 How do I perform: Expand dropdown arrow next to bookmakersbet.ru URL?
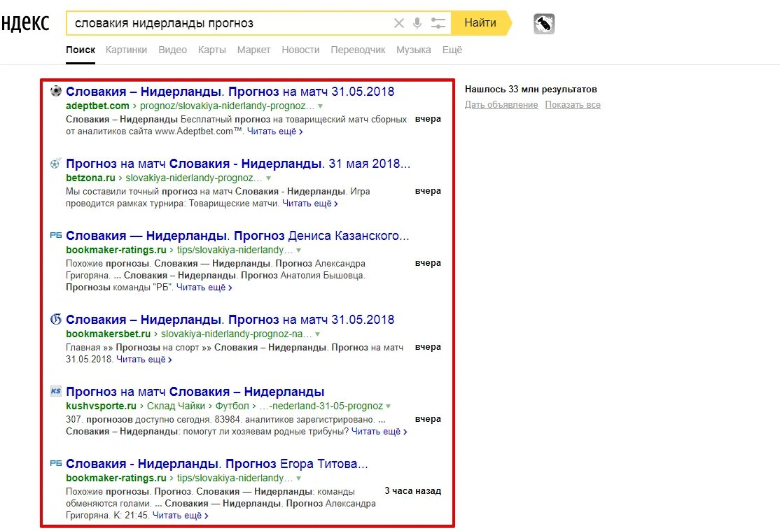tap(317, 334)
